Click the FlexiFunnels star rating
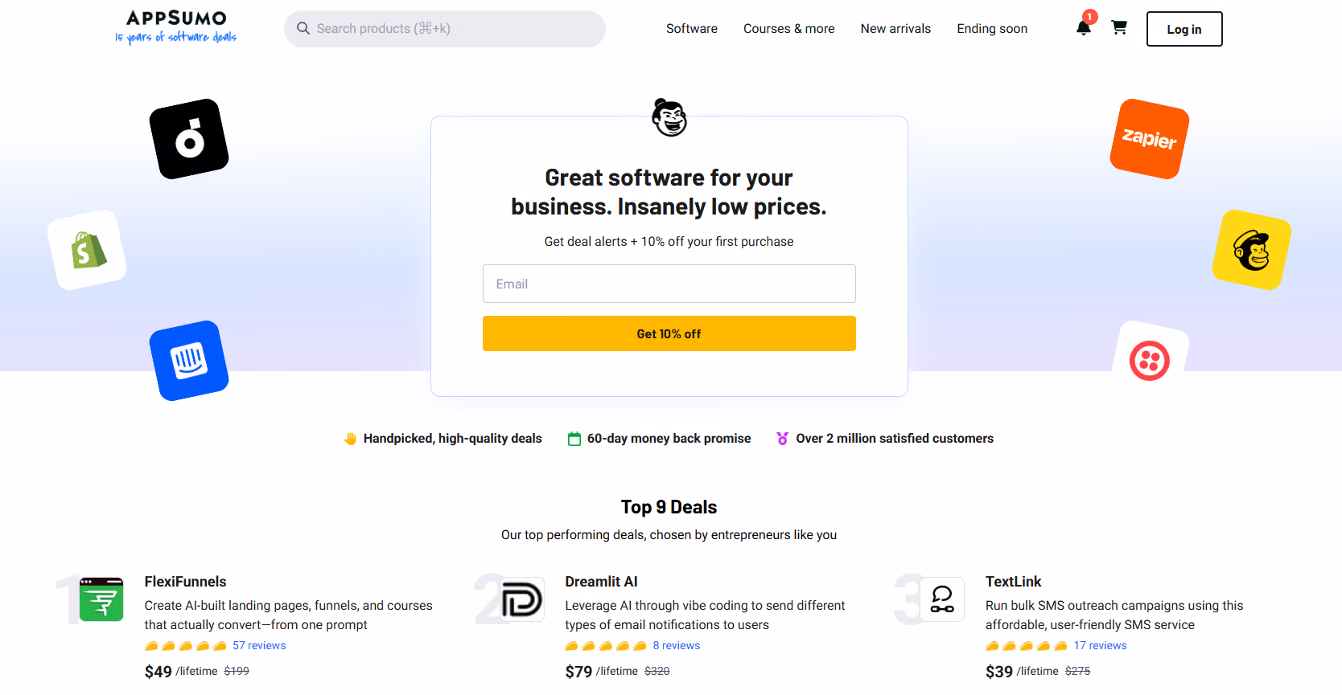This screenshot has height=695, width=1342. [186, 646]
